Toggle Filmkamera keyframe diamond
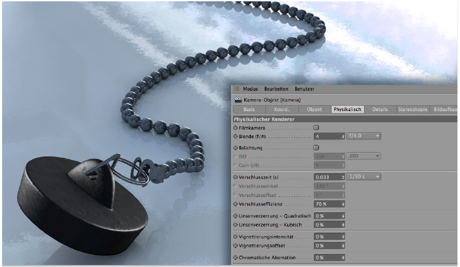Screen dimensions: 460x267 pyautogui.click(x=235, y=128)
